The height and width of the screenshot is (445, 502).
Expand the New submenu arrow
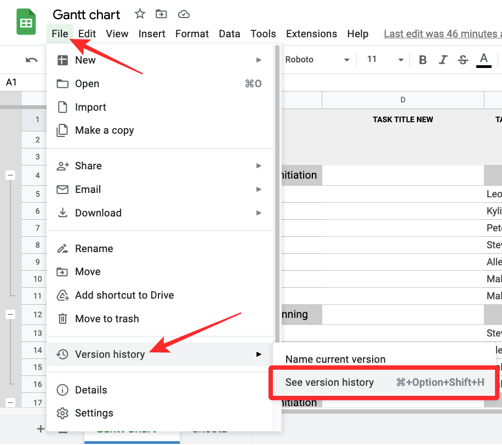point(259,60)
